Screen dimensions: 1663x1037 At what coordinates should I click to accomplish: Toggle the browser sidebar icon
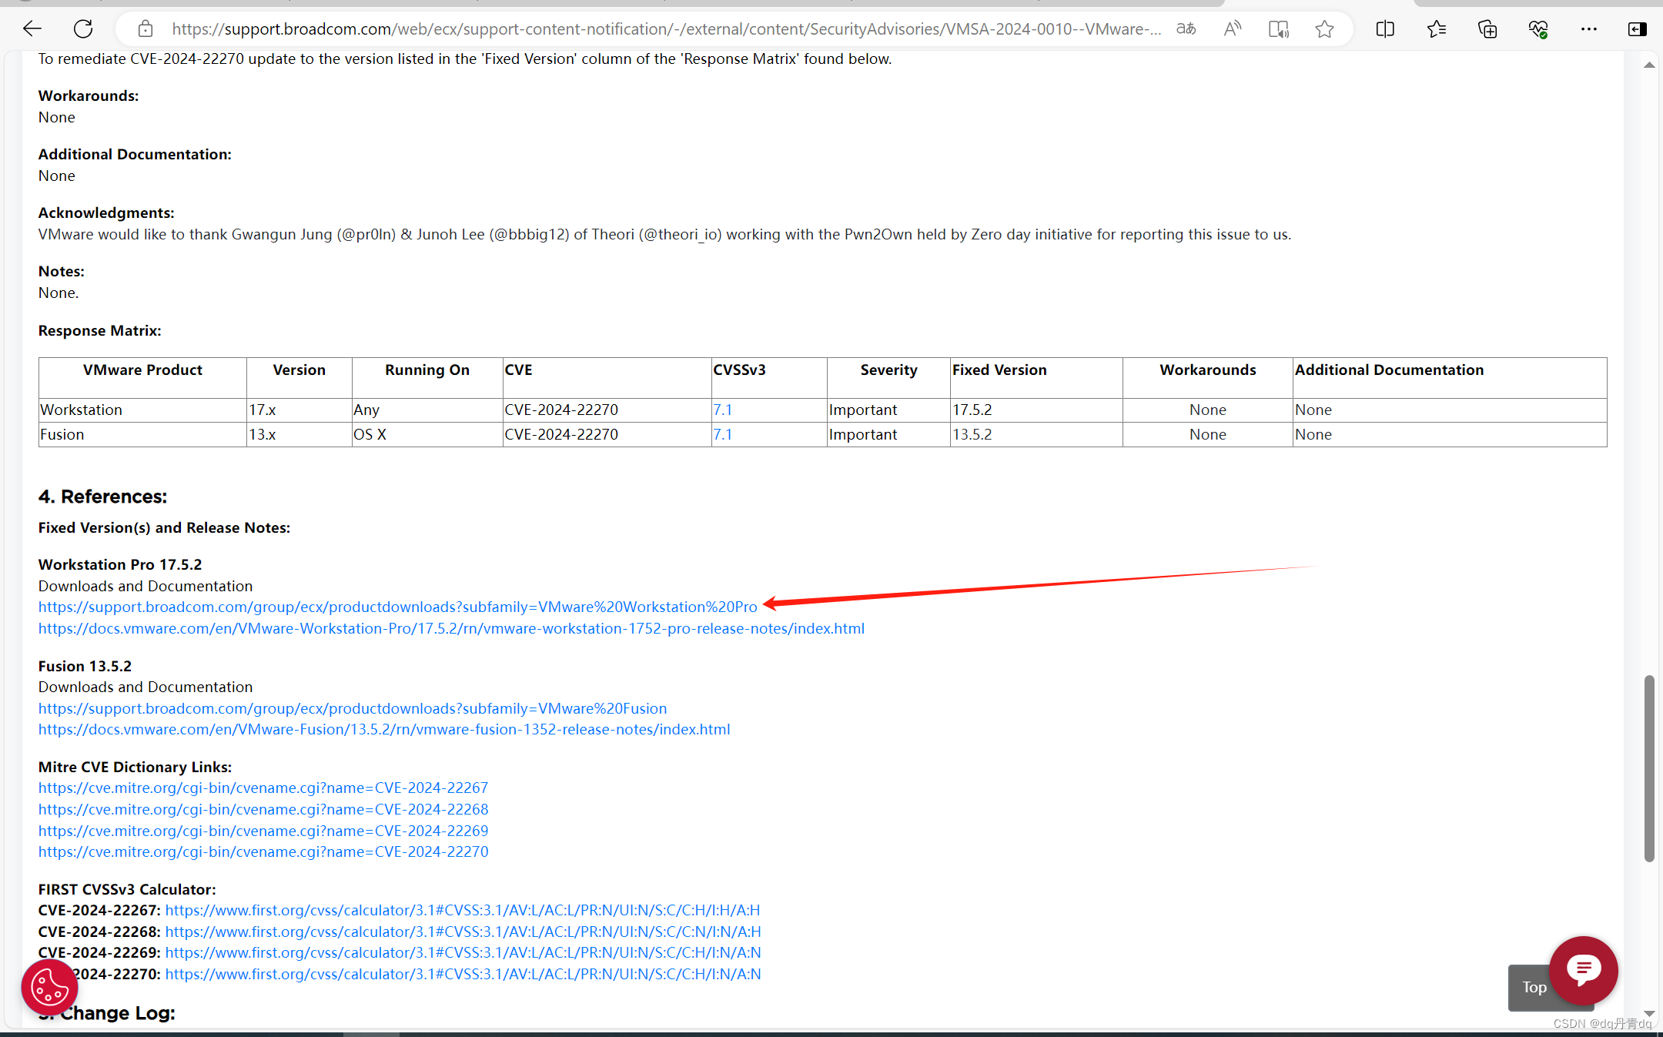point(1638,29)
